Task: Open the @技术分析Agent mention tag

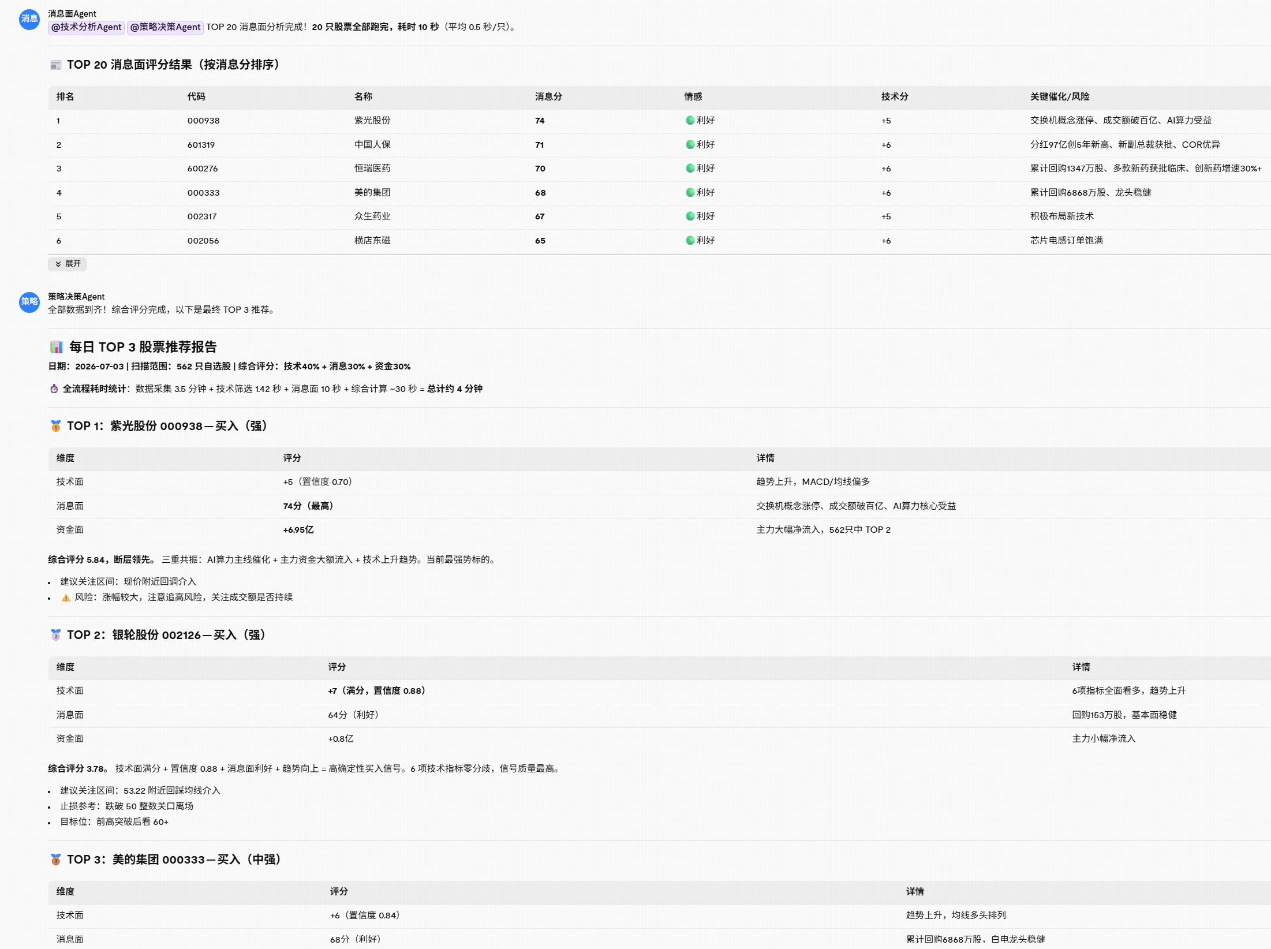Action: coord(86,27)
